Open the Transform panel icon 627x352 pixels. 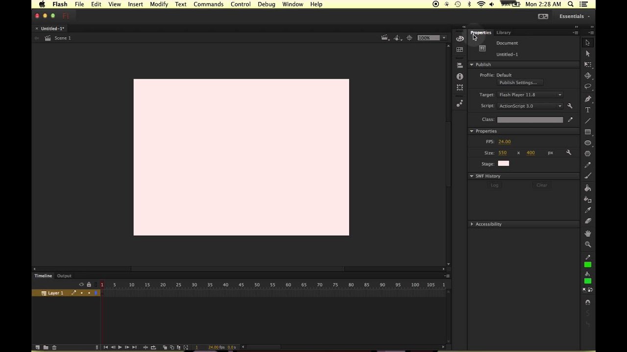[459, 88]
